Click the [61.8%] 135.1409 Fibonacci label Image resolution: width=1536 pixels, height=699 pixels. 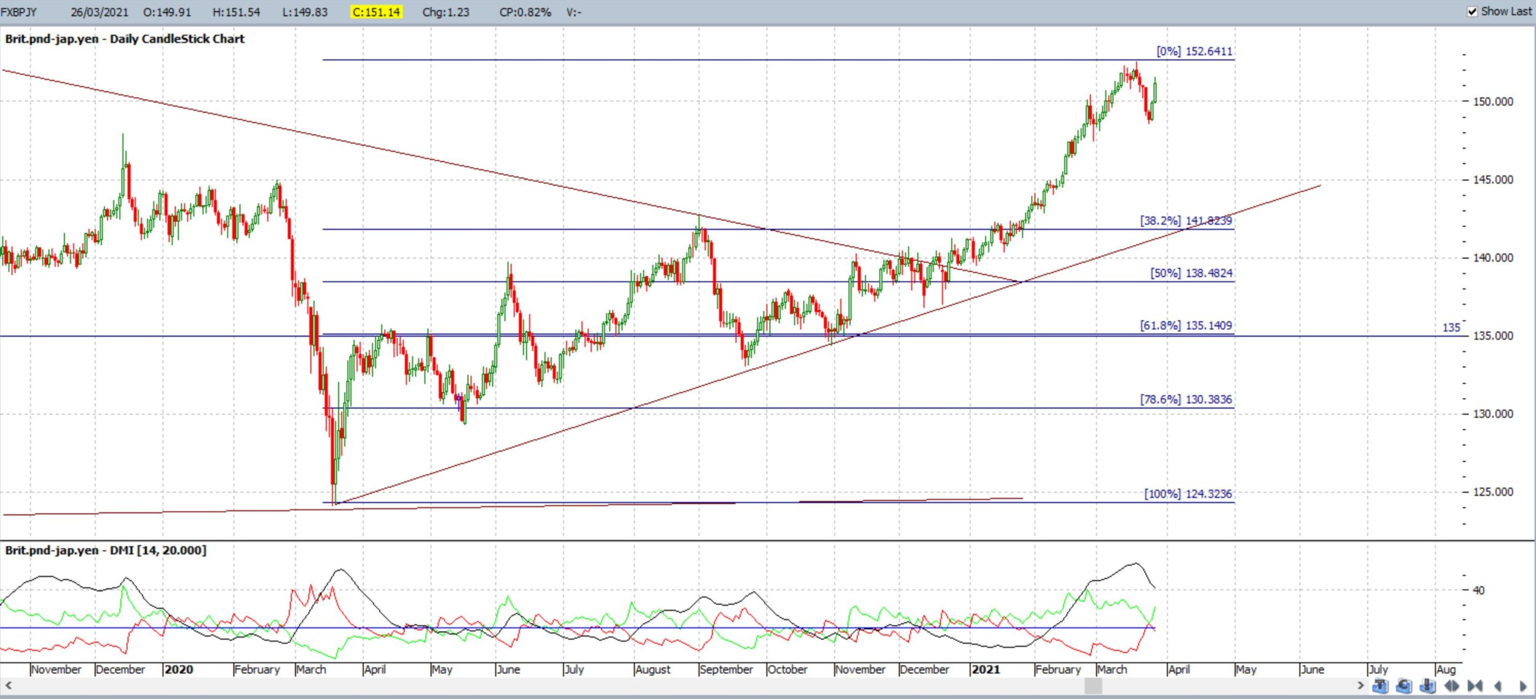1186,325
